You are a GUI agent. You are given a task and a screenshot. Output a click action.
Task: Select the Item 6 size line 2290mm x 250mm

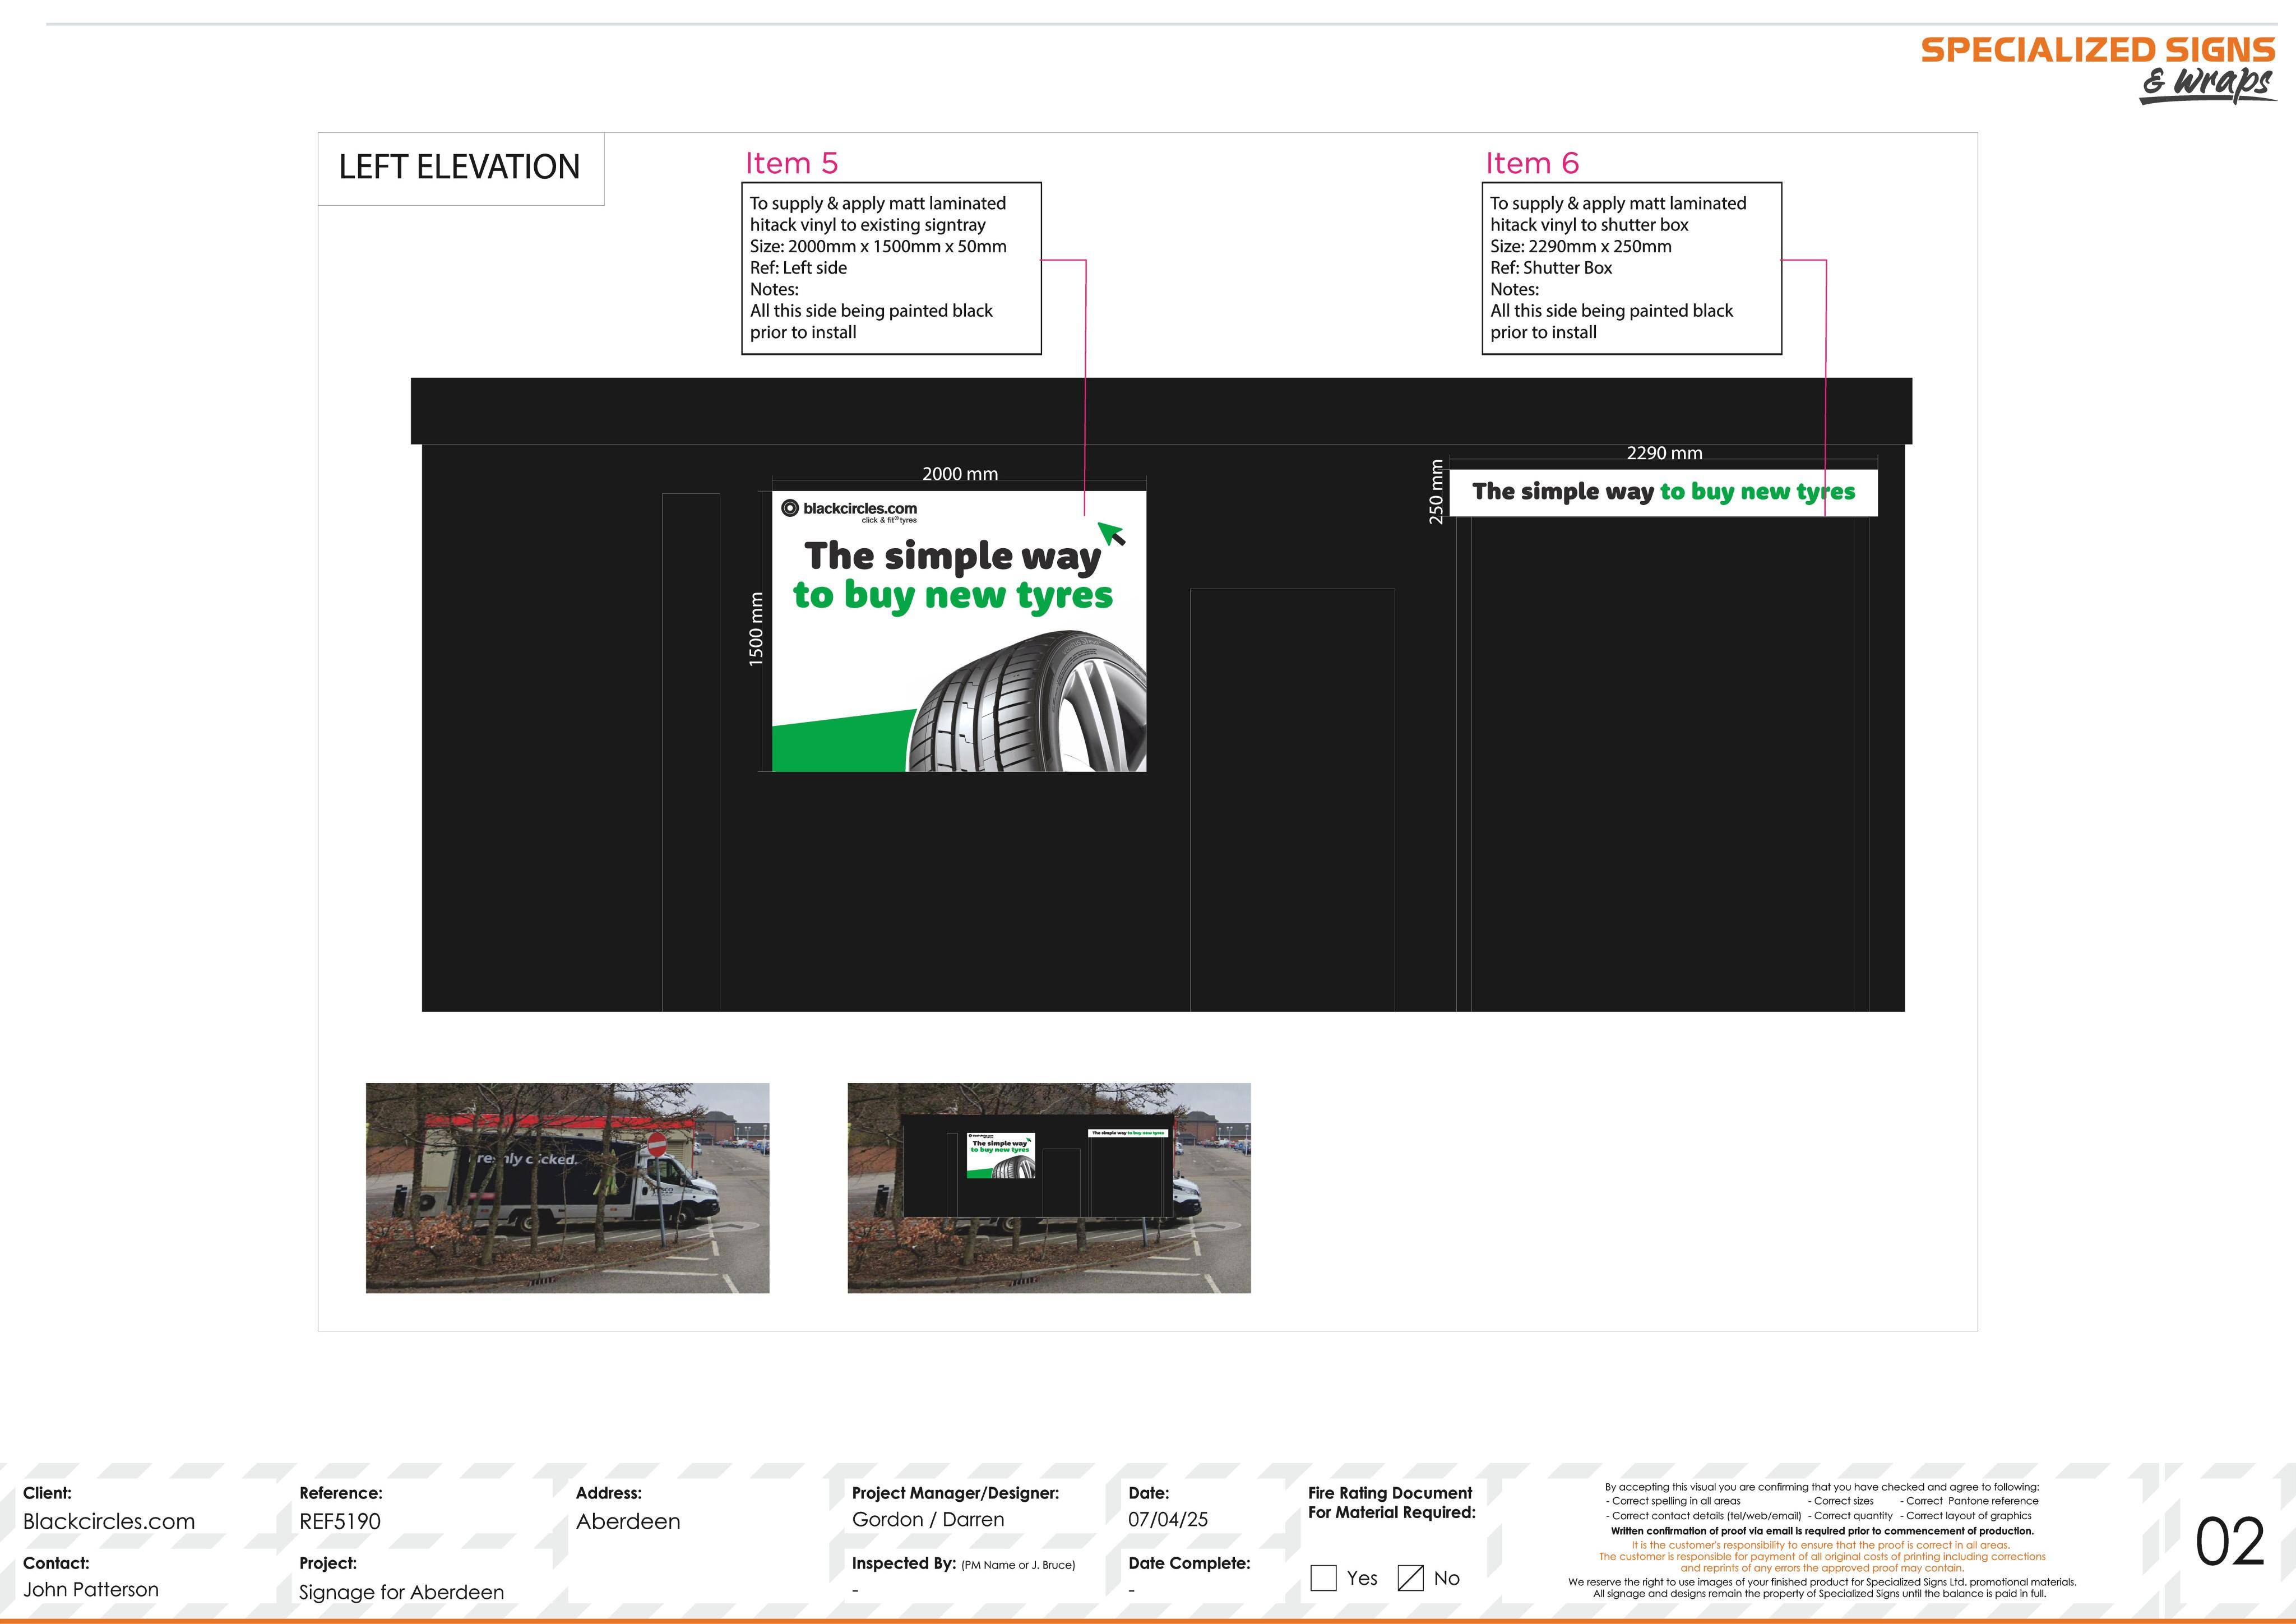point(1580,246)
